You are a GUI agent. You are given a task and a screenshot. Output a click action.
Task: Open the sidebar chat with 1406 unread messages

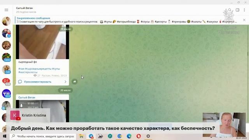click(x=6, y=57)
